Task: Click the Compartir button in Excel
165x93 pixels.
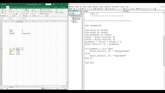Action: (63, 7)
